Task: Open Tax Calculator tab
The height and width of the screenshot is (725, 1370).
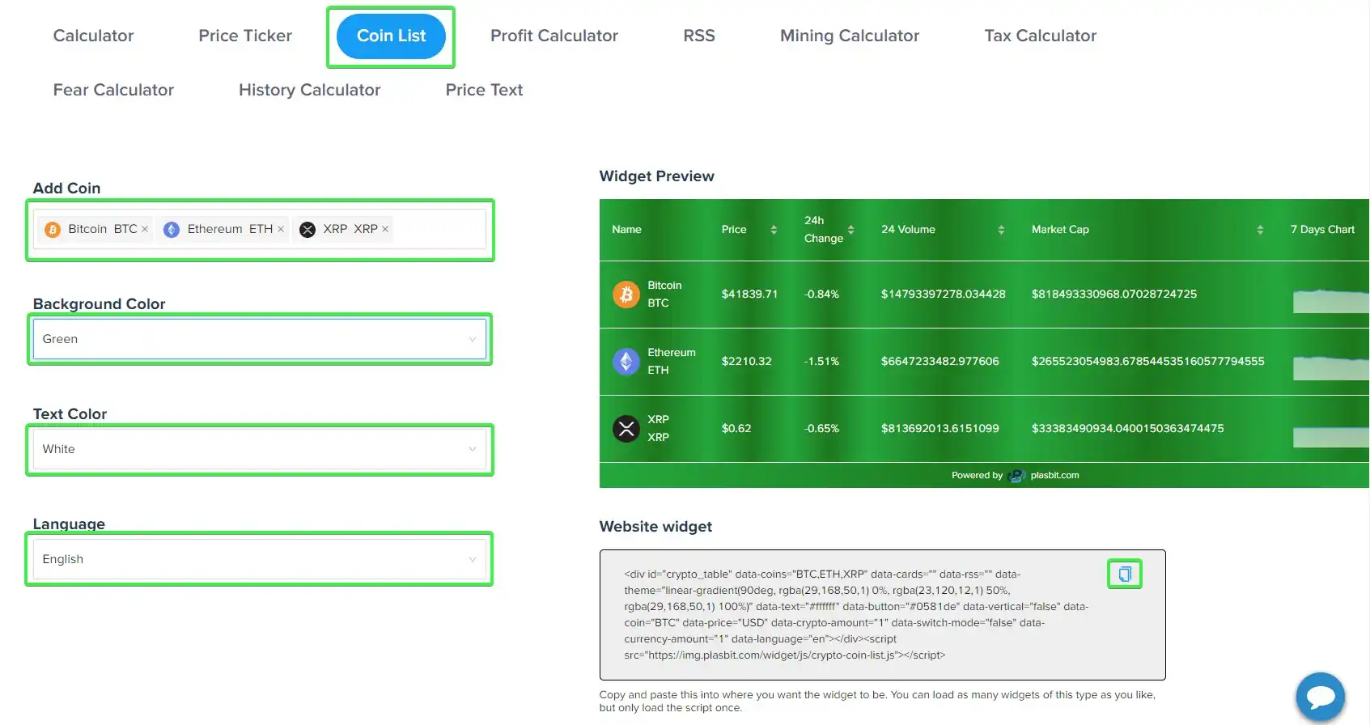Action: pyautogui.click(x=1041, y=36)
